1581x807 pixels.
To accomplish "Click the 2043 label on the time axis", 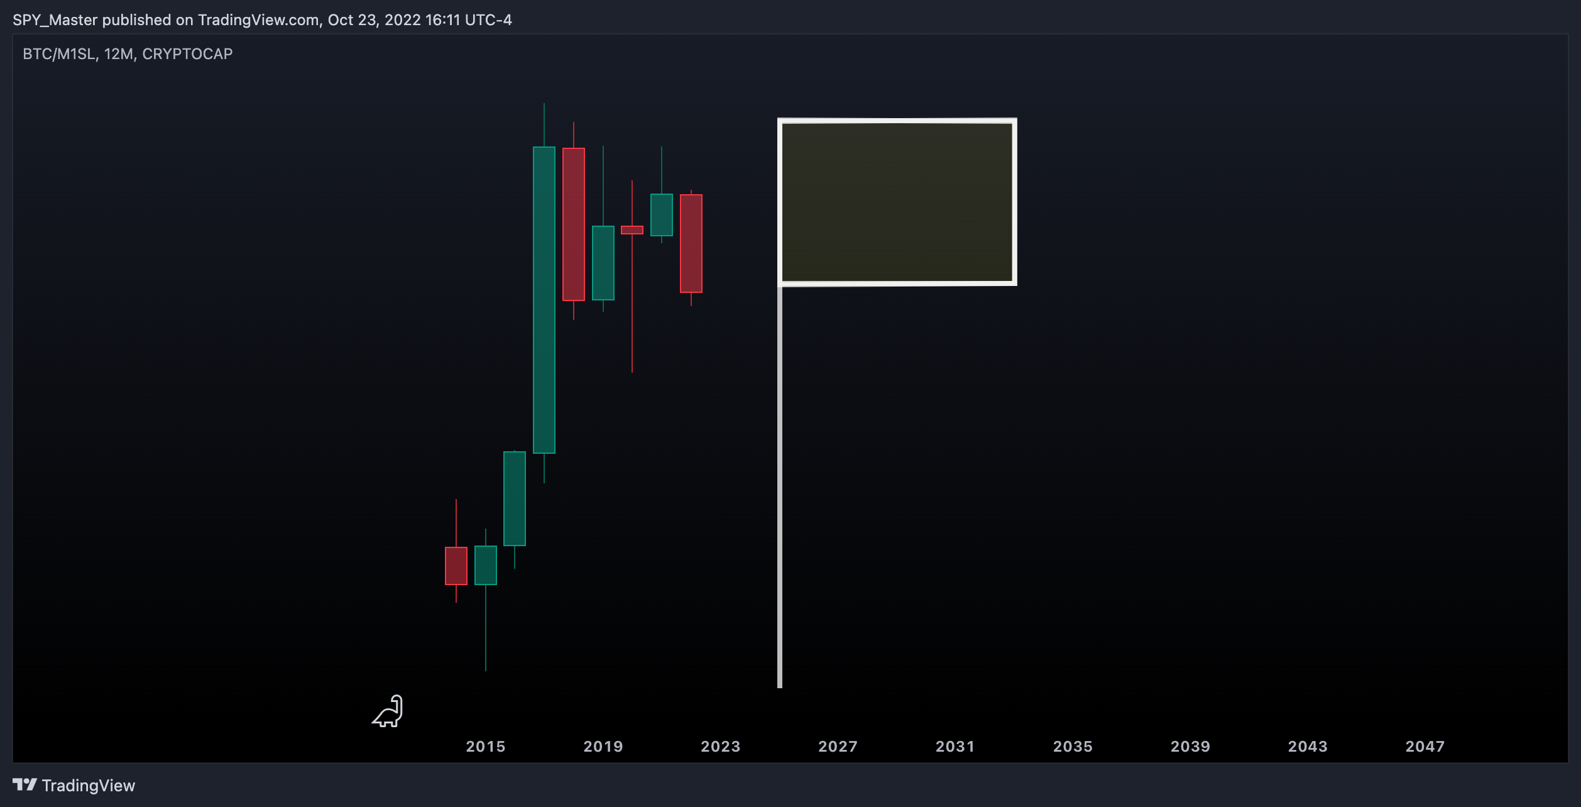I will [1308, 747].
